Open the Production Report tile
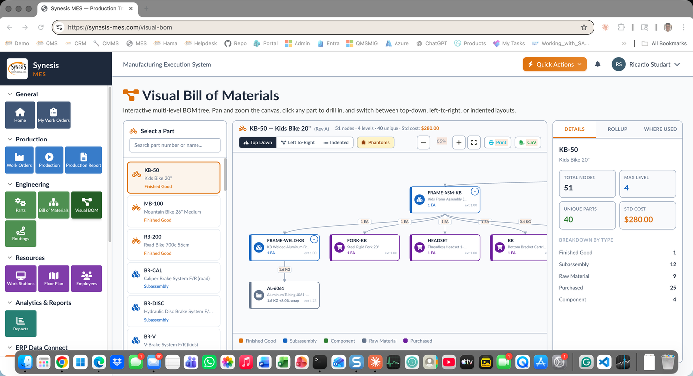Viewport: 693px width, 376px height. coord(84,160)
